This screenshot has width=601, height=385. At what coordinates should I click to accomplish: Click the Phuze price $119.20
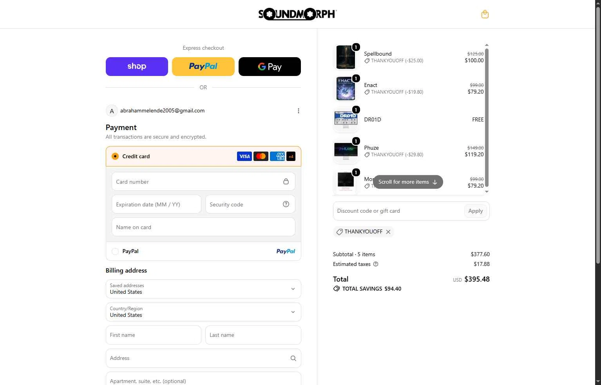(474, 154)
